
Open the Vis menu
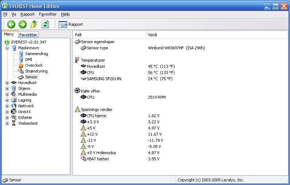(14, 14)
